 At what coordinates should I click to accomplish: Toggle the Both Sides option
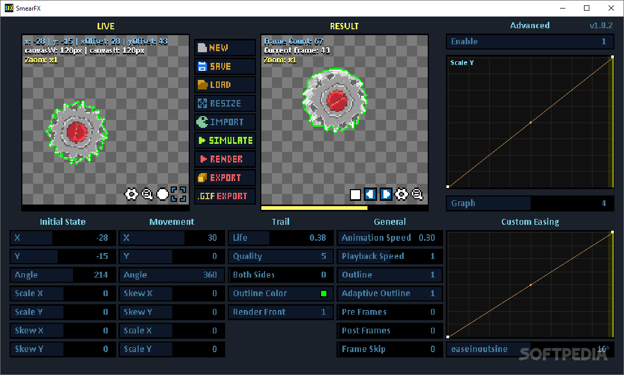[x=281, y=275]
